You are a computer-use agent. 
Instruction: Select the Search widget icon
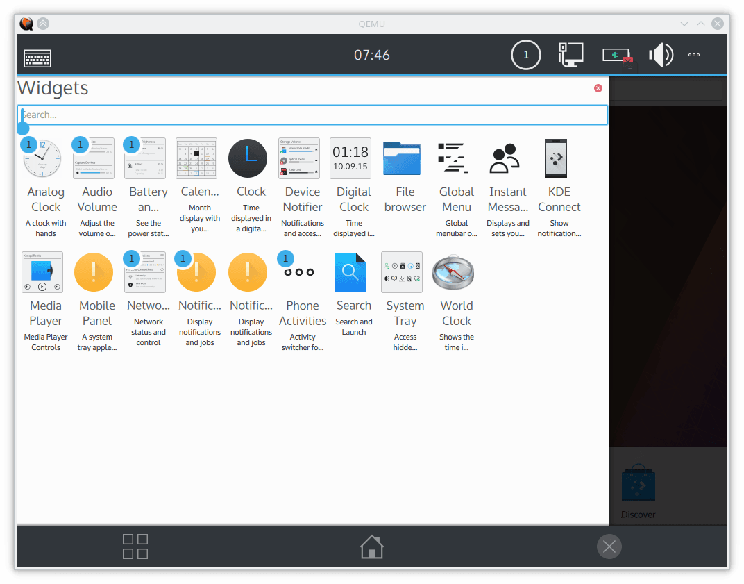pos(350,272)
